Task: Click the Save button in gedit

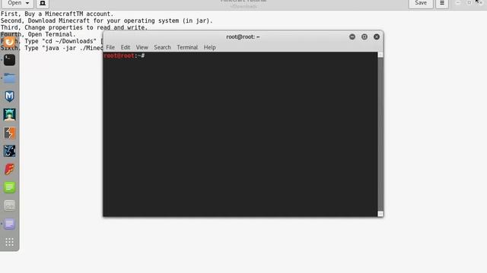Action: pos(421,3)
